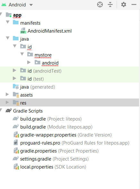Click gradle-wrapper.properties file icon
This screenshot has width=140, height=189.
[16, 135]
